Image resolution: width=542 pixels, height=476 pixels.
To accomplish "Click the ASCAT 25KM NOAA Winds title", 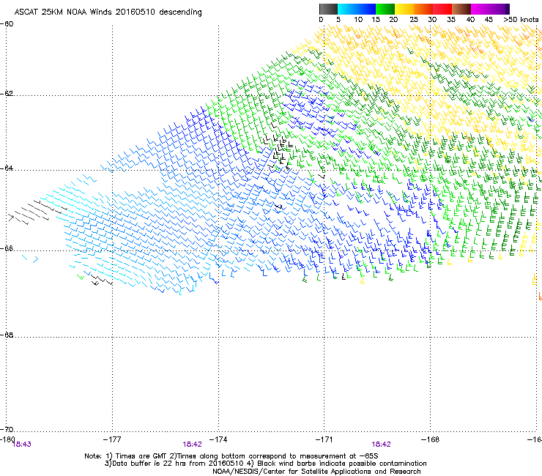I will [108, 12].
